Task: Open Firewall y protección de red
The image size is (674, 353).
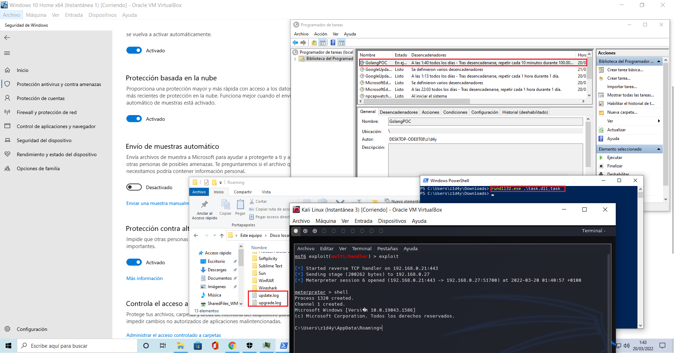Action: (47, 112)
